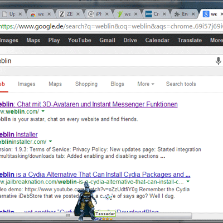Expand the arrow next to weblin.com URL
Screen dimensions: 223x223
tap(43, 111)
